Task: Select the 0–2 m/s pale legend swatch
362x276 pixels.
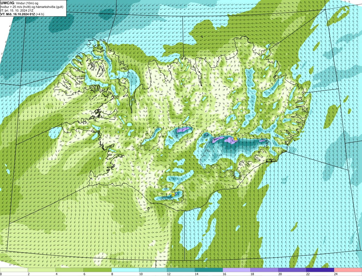Action: (x=14, y=270)
